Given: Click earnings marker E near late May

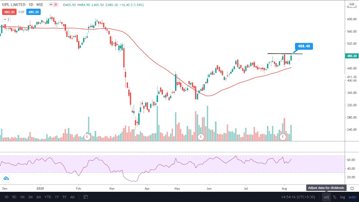Looking at the screenshot, I should (201, 137).
